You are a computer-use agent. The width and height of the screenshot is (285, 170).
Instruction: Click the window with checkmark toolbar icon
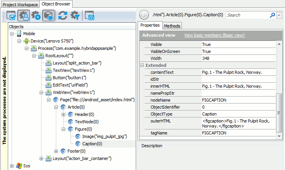click(12, 16)
